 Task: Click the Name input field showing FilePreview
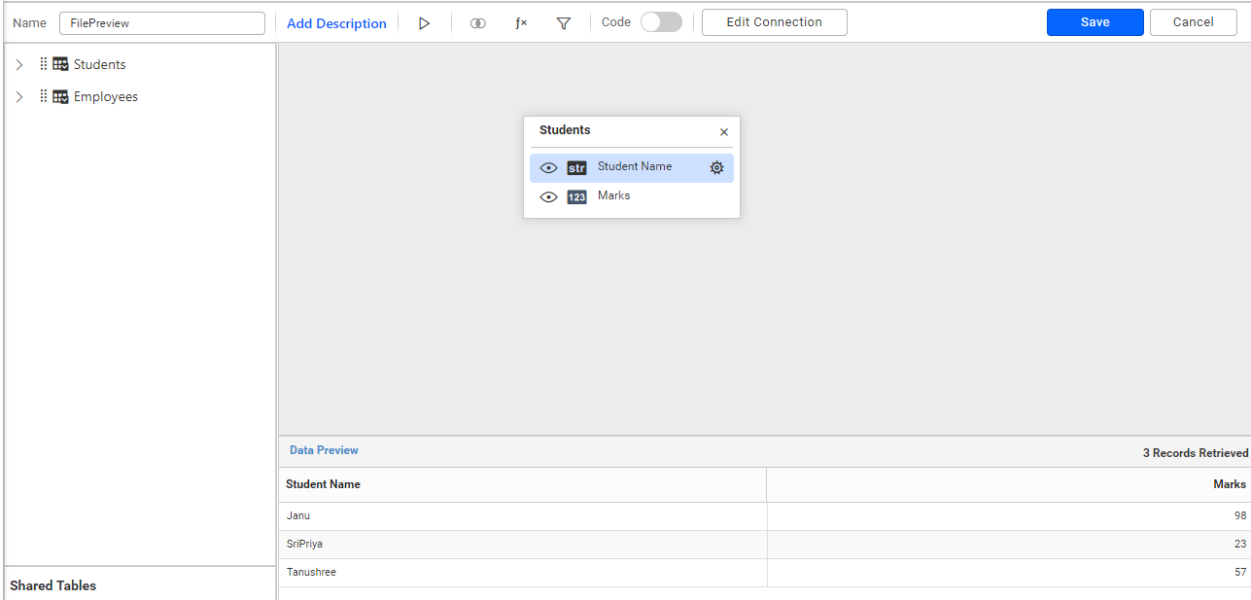(x=161, y=21)
